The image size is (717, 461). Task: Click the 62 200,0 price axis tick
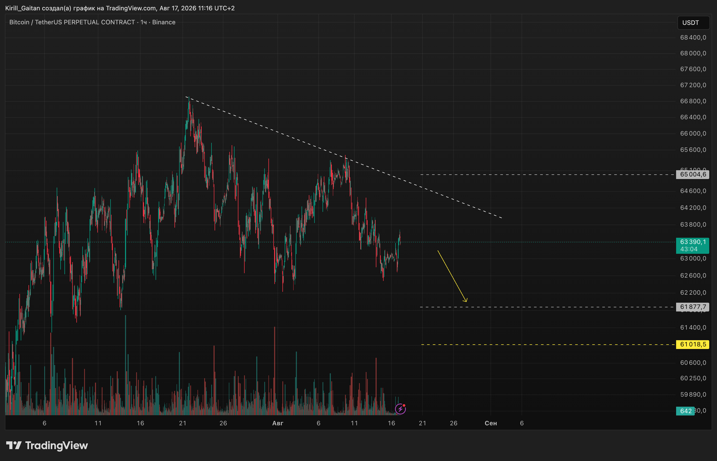coord(693,293)
